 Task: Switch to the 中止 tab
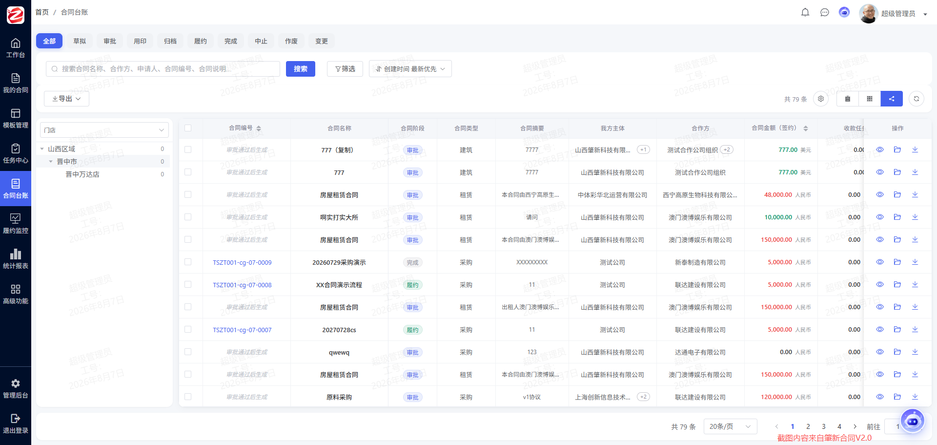pyautogui.click(x=261, y=41)
